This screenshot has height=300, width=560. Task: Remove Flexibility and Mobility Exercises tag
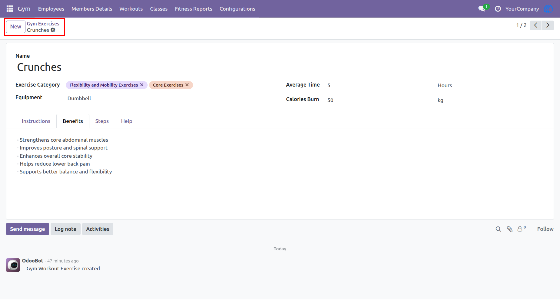point(142,85)
